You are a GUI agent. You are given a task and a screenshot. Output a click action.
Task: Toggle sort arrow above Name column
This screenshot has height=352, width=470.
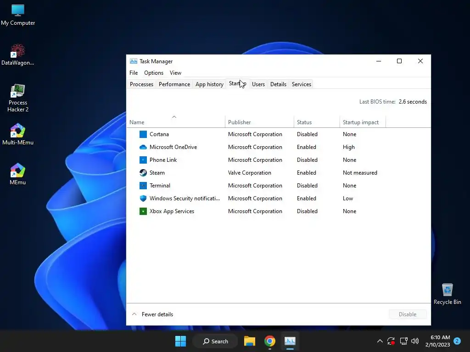coord(174,117)
